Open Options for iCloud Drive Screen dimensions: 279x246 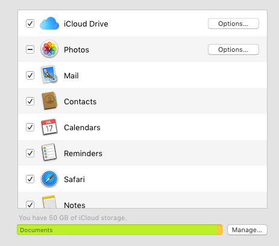[233, 24]
